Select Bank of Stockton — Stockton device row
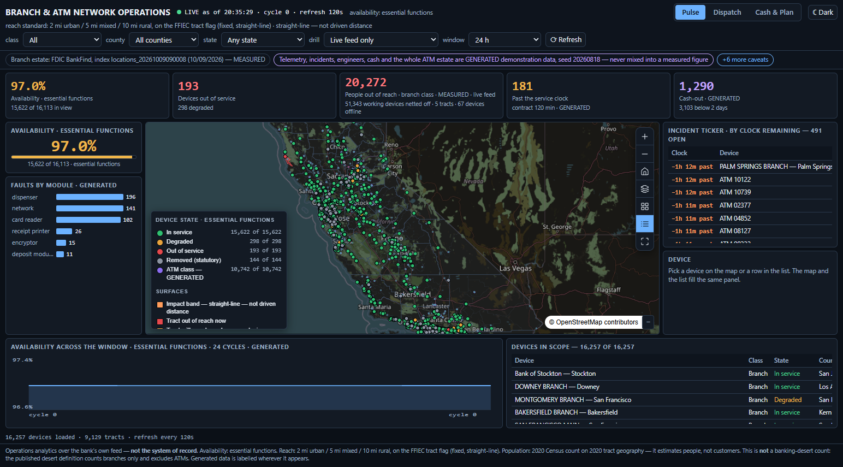 [x=672, y=374]
